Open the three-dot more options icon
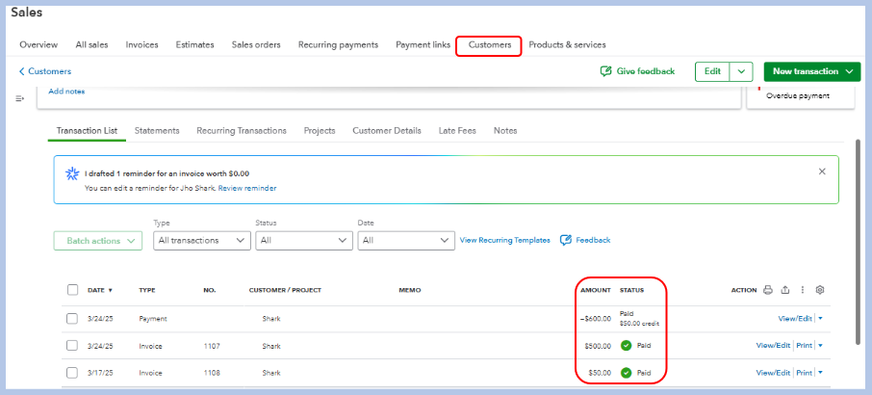The image size is (872, 395). (x=803, y=290)
